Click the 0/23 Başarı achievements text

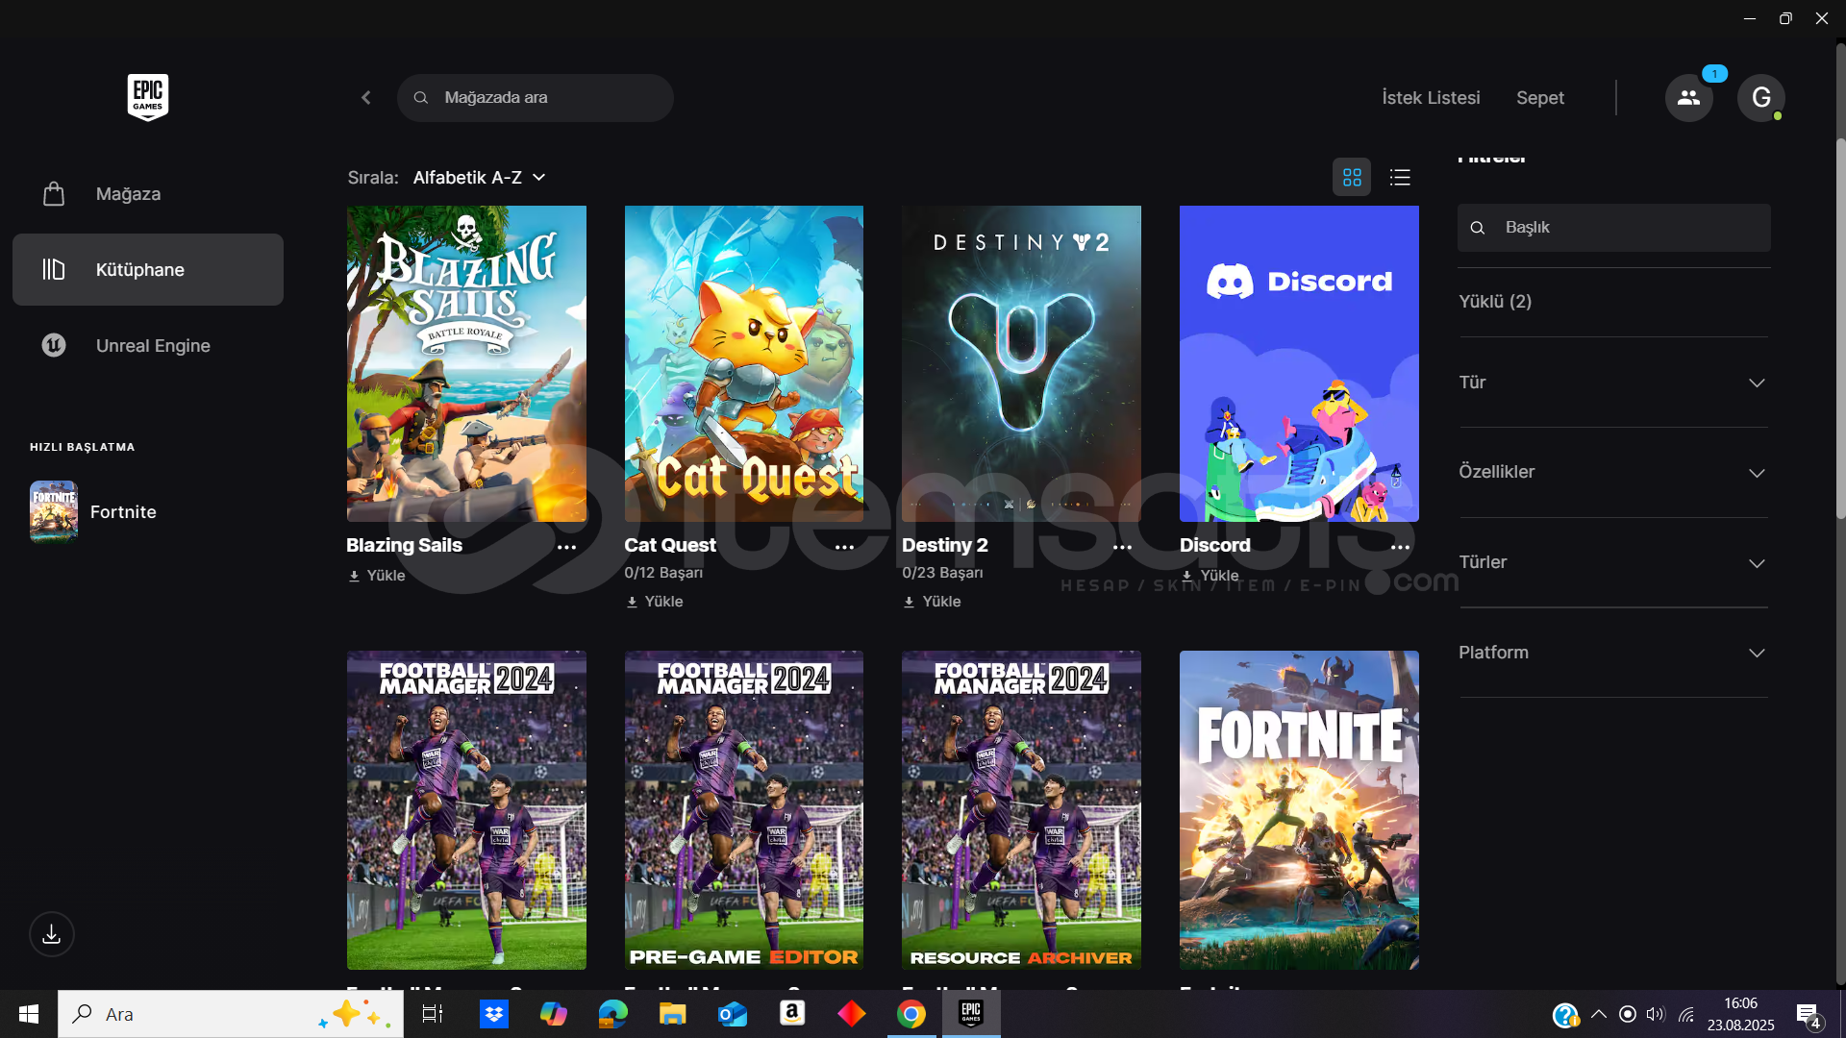point(942,573)
